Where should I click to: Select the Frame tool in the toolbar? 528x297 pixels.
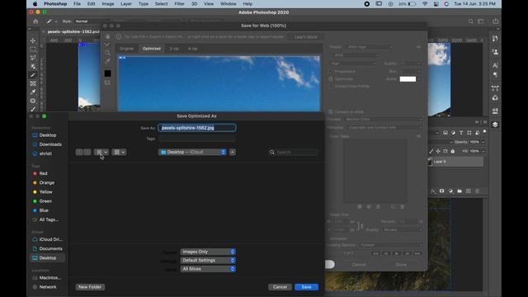pyautogui.click(x=33, y=83)
